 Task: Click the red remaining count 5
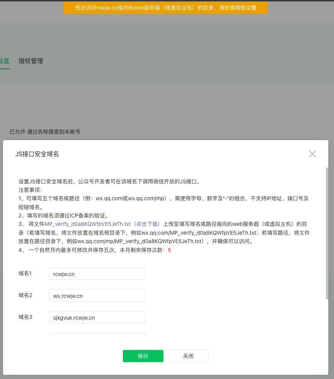[x=169, y=250]
